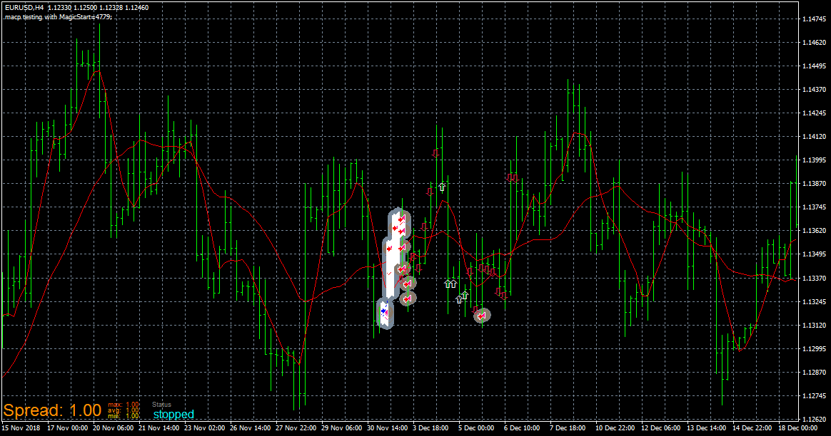Click the 'macp testing with MagicStart=4779' label
The width and height of the screenshot is (831, 436).
tap(59, 17)
